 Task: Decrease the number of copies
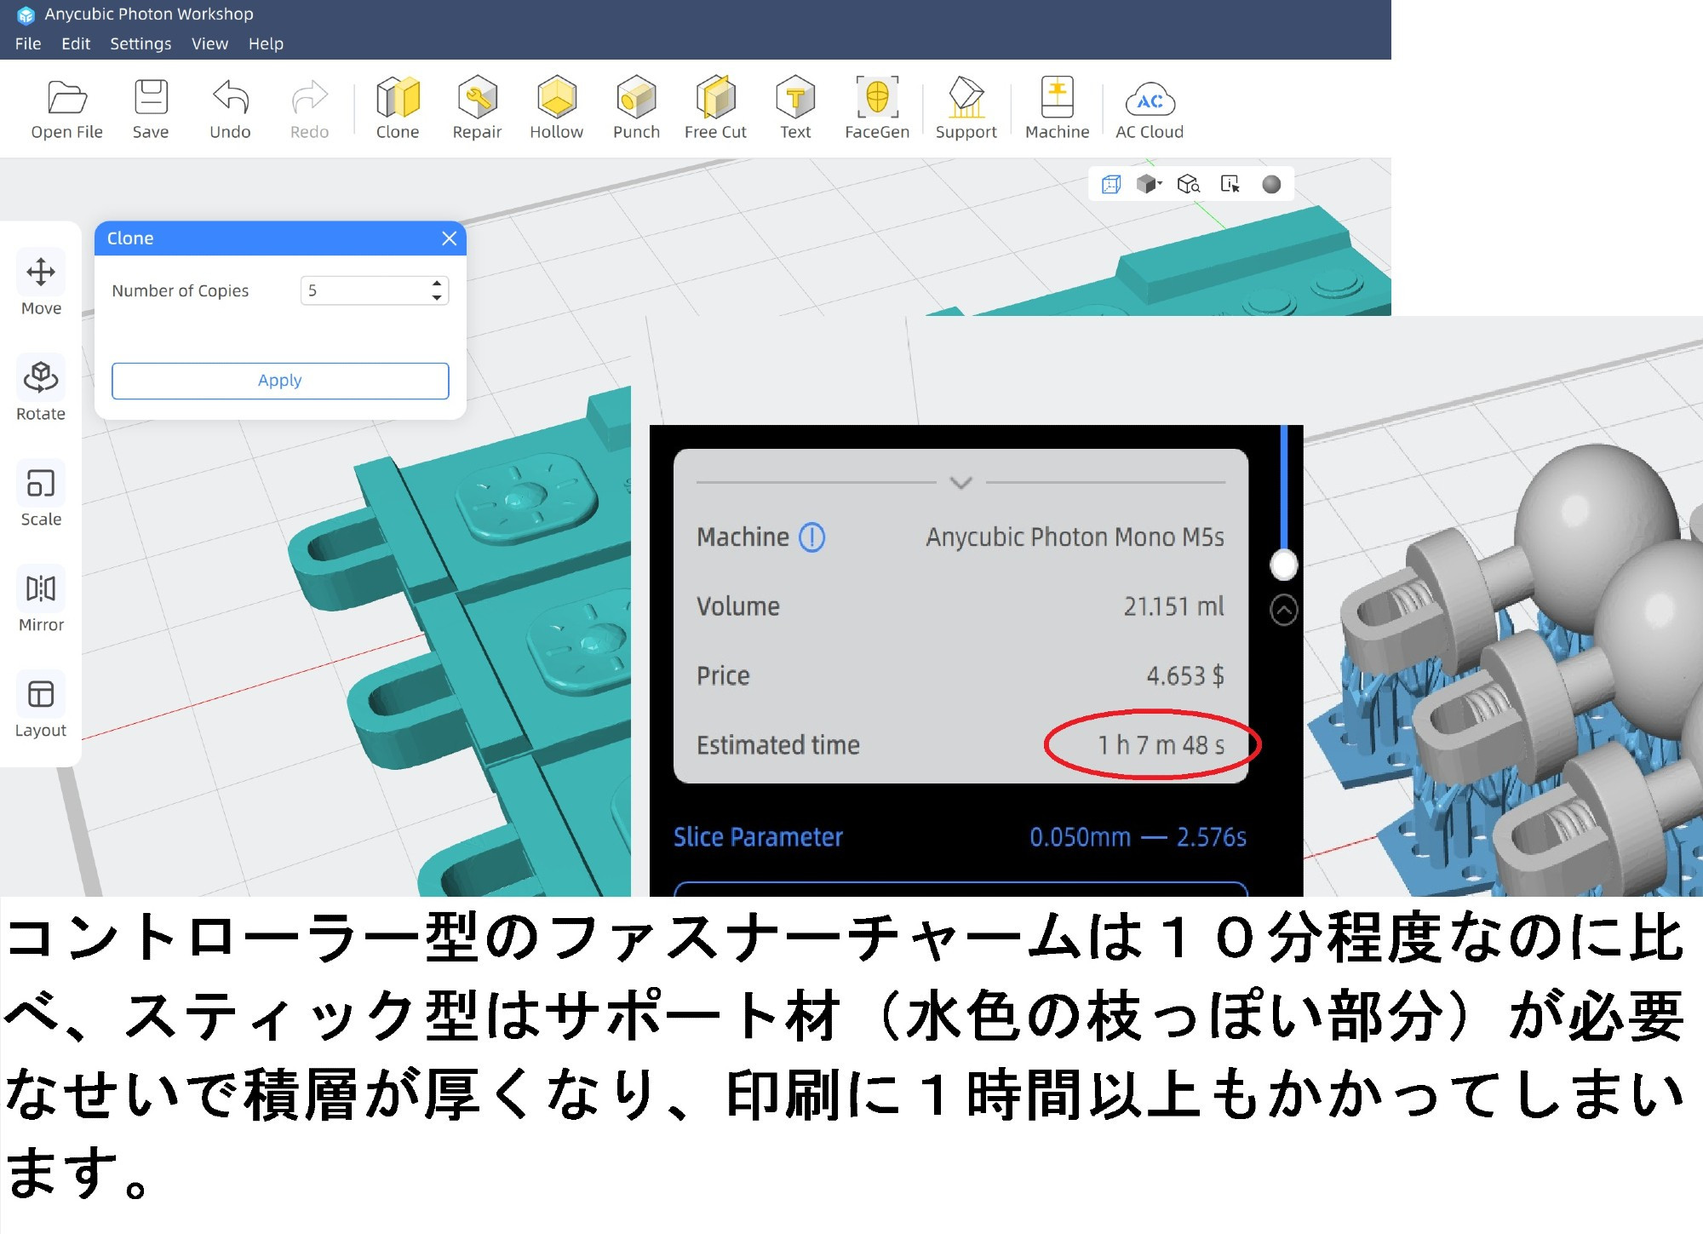tap(437, 297)
